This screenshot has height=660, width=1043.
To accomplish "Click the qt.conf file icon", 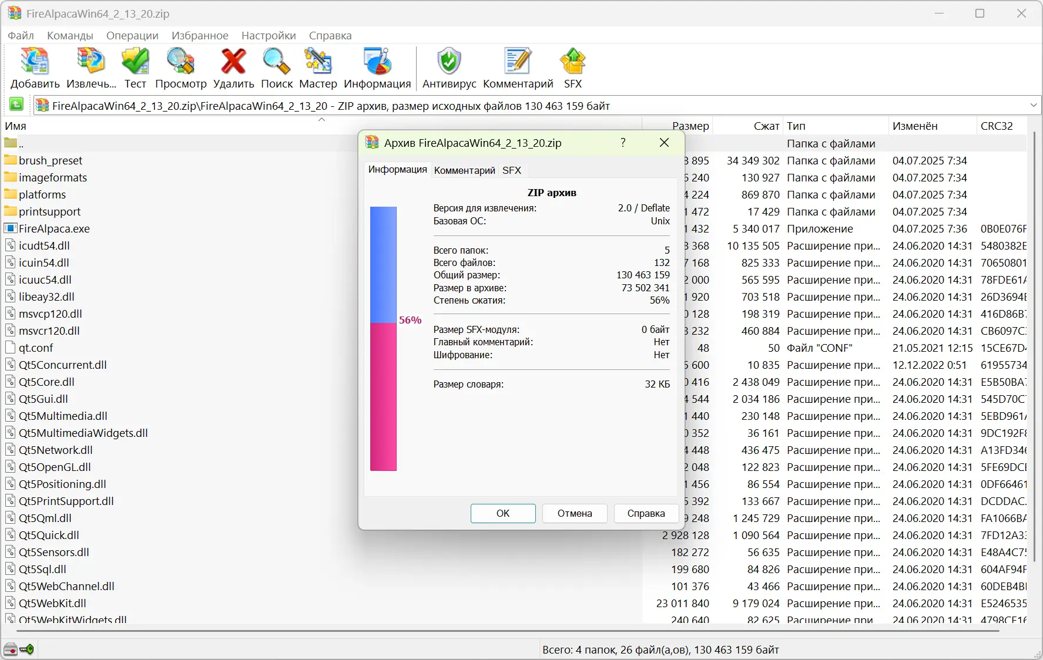I will [x=11, y=348].
